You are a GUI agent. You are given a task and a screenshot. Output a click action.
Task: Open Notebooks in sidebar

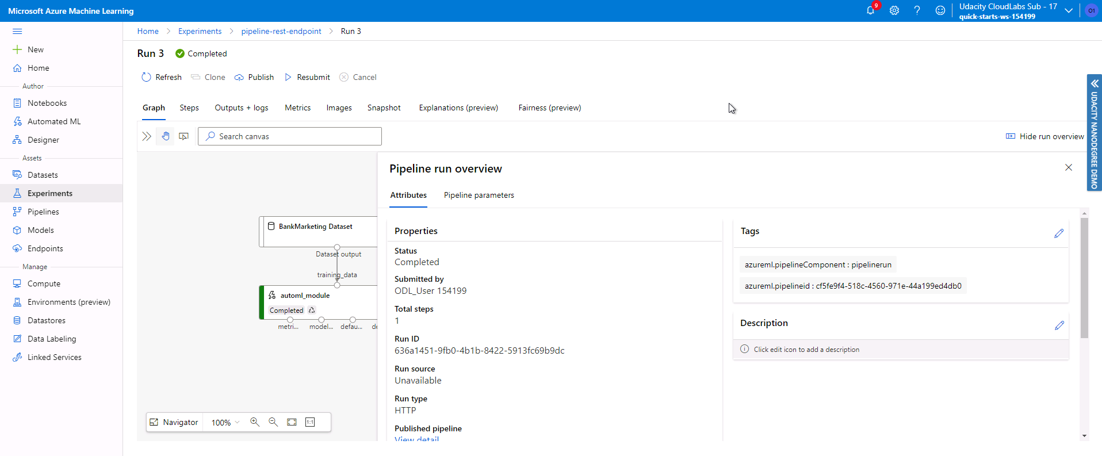pyautogui.click(x=61, y=103)
